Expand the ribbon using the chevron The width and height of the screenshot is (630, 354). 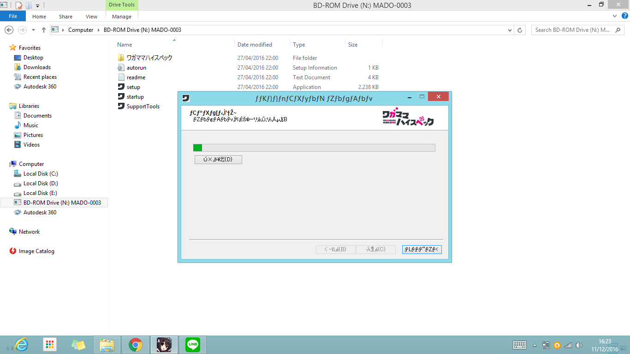click(x=614, y=16)
